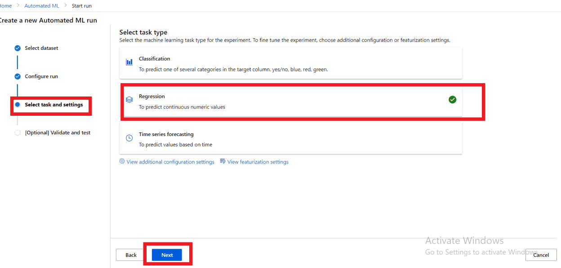Click the featurization settings table icon
Image resolution: width=561 pixels, height=268 pixels.
coord(223,161)
